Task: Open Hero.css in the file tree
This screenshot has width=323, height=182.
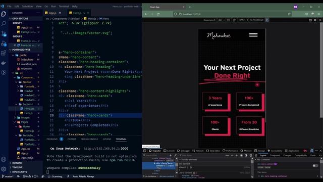Action: pos(29,109)
